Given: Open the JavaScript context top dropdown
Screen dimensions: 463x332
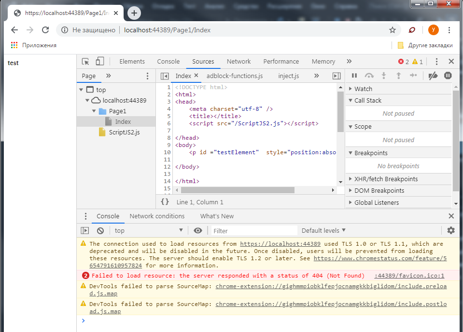Looking at the screenshot, I should point(149,230).
